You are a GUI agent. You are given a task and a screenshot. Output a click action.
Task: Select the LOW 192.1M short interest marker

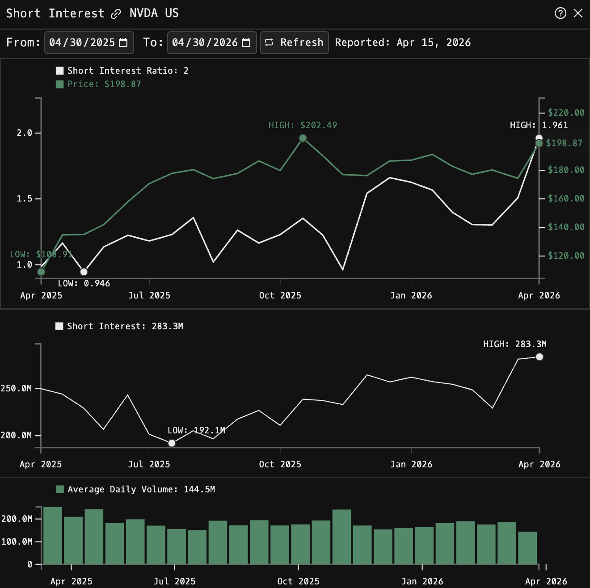tap(172, 443)
